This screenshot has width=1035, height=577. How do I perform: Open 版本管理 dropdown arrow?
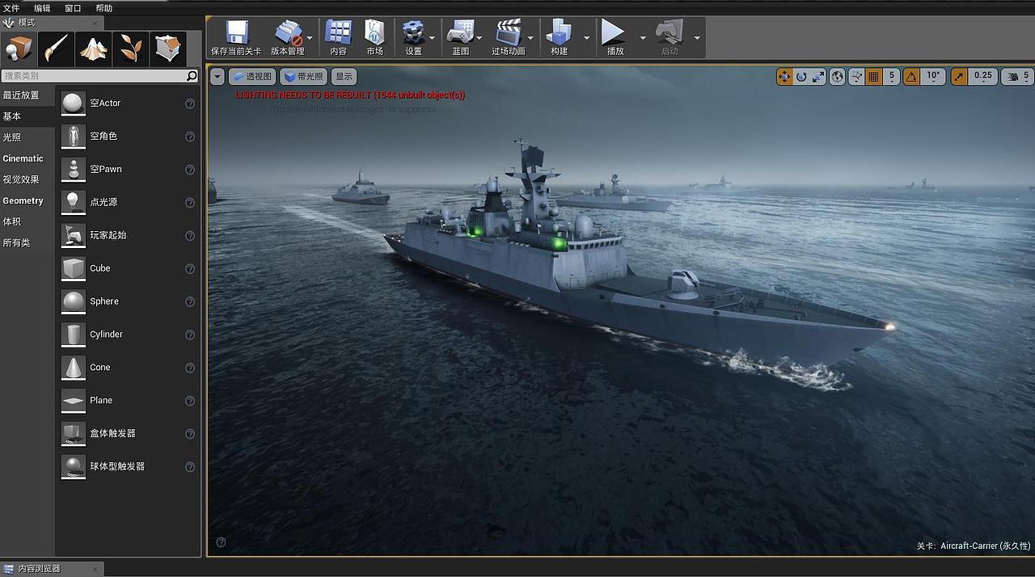tap(310, 38)
